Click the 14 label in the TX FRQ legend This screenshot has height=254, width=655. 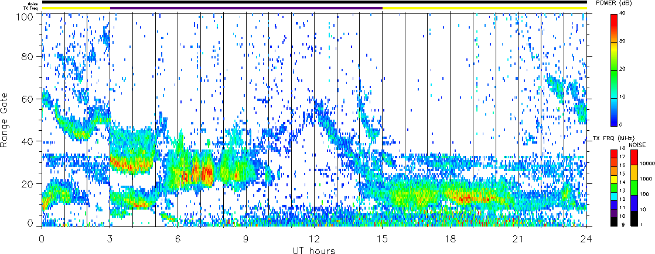(622, 182)
